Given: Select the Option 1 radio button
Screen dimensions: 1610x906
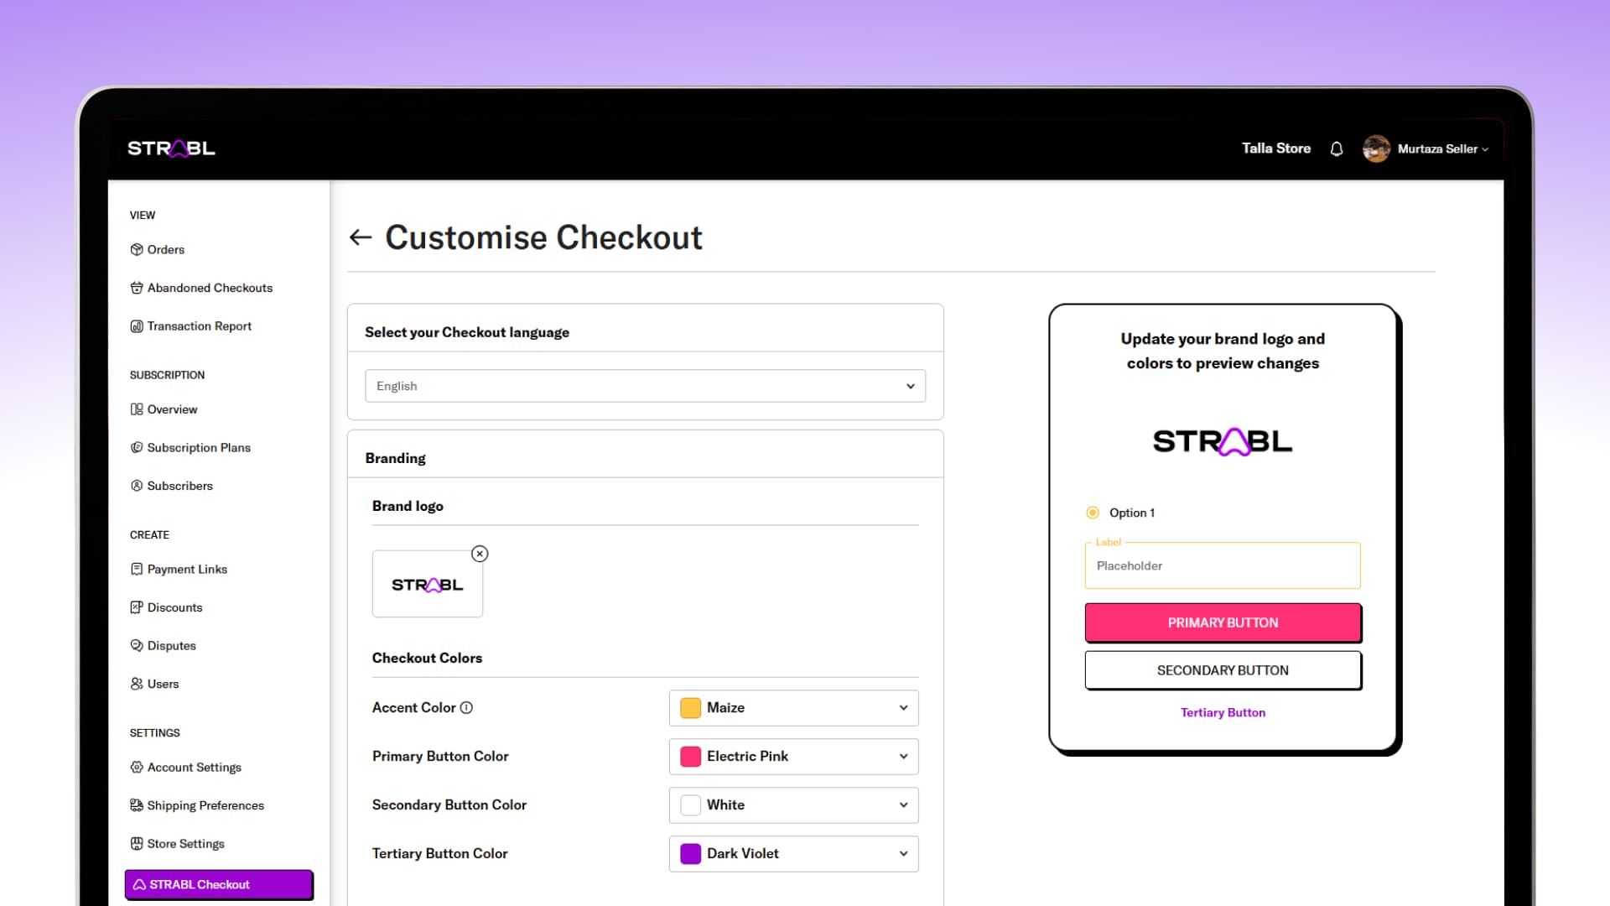Looking at the screenshot, I should (1092, 512).
